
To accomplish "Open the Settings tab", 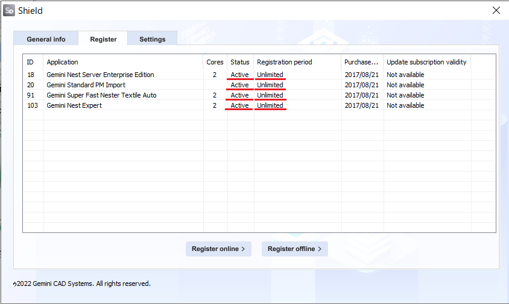I will [152, 39].
